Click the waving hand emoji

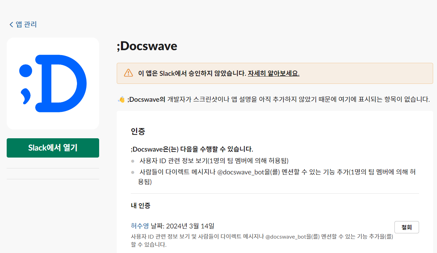pyautogui.click(x=121, y=100)
